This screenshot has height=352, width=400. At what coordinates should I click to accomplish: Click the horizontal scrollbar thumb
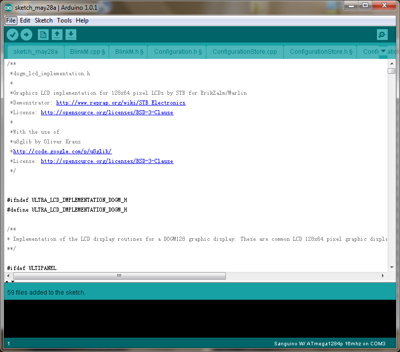119,276
